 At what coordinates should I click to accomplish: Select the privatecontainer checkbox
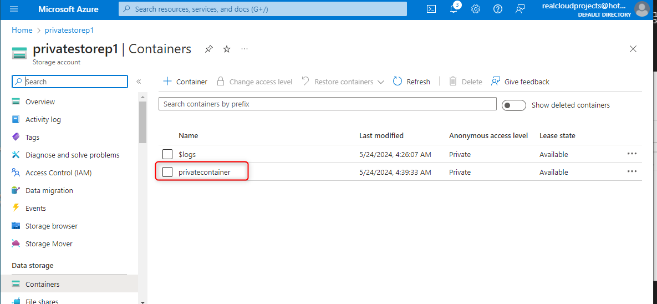click(167, 172)
